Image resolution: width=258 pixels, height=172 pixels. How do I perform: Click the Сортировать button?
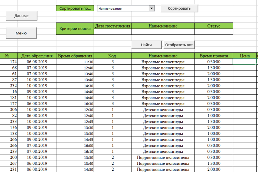179,8
